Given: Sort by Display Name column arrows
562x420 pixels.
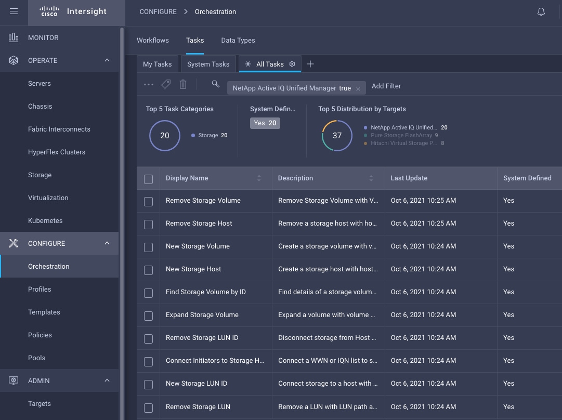Looking at the screenshot, I should coord(259,178).
